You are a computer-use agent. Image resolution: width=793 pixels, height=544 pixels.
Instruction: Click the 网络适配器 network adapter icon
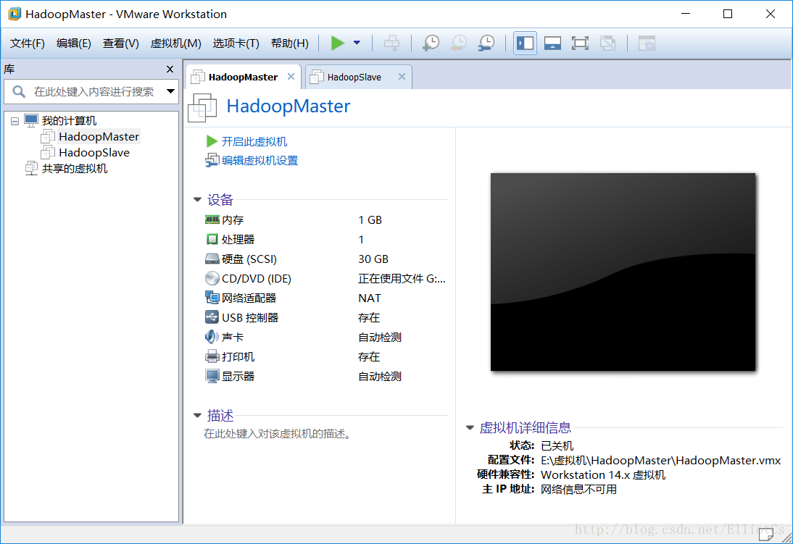pyautogui.click(x=212, y=298)
